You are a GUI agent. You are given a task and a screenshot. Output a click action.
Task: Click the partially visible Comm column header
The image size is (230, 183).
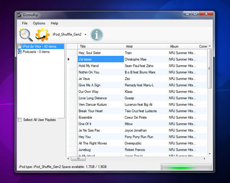(x=203, y=46)
